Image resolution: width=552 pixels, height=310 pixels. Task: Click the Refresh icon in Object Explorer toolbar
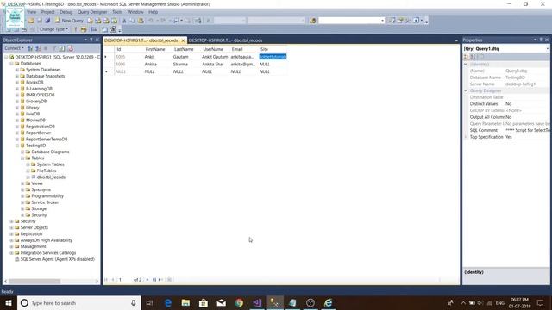tap(62, 48)
